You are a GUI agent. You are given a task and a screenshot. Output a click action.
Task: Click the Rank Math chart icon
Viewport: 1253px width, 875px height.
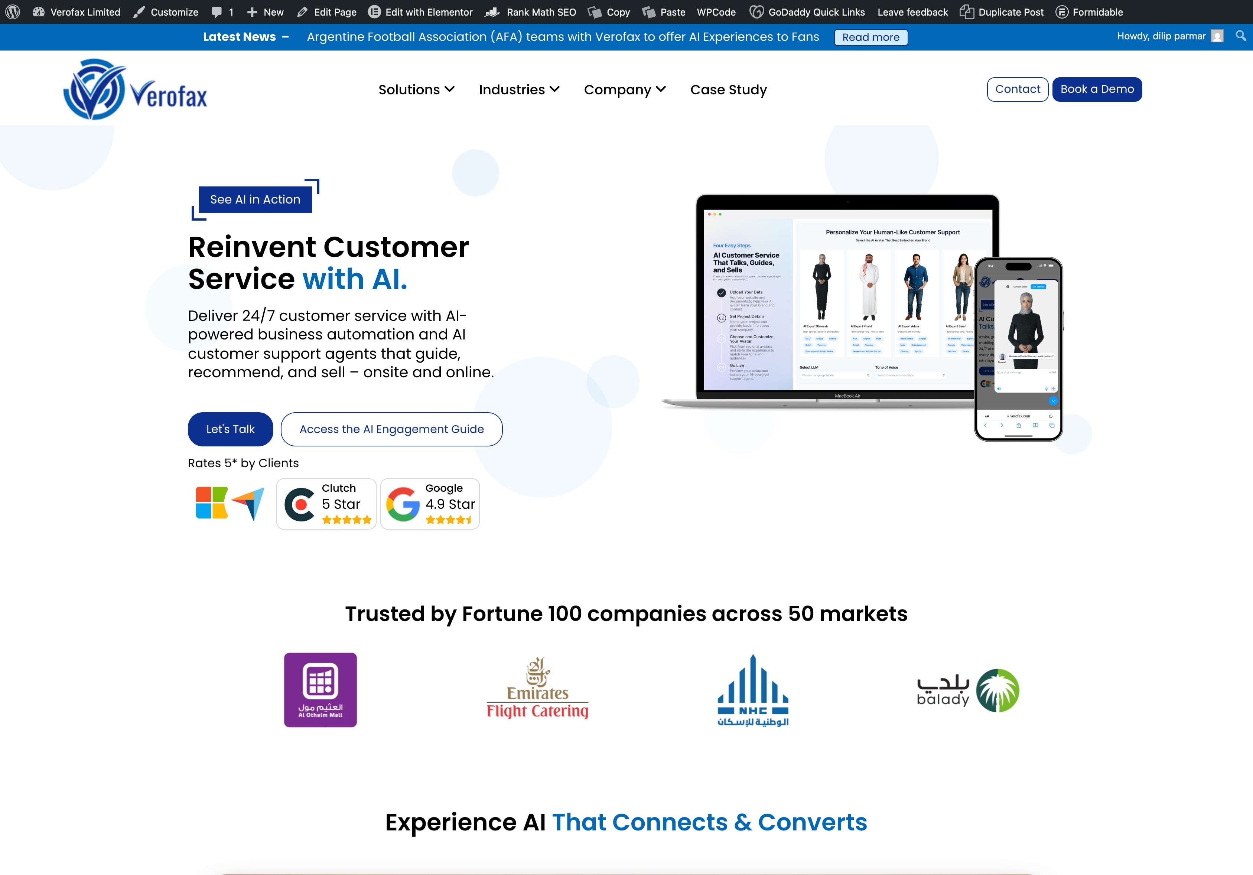(492, 12)
